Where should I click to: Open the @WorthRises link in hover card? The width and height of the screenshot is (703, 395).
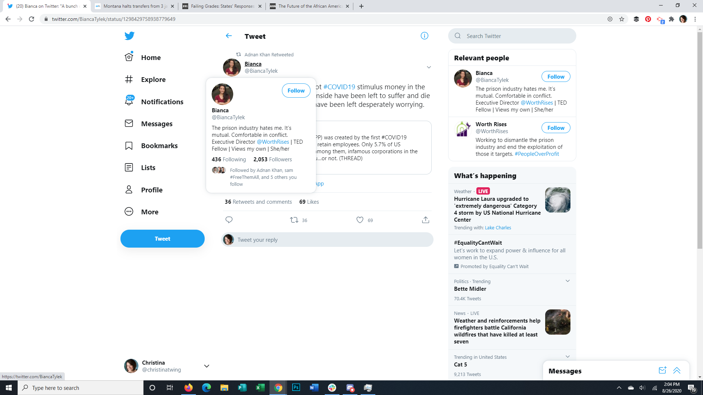click(x=273, y=142)
